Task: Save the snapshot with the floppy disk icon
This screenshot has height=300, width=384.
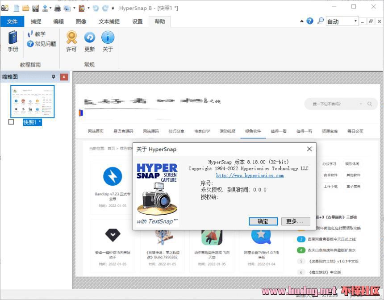Action: (36, 8)
